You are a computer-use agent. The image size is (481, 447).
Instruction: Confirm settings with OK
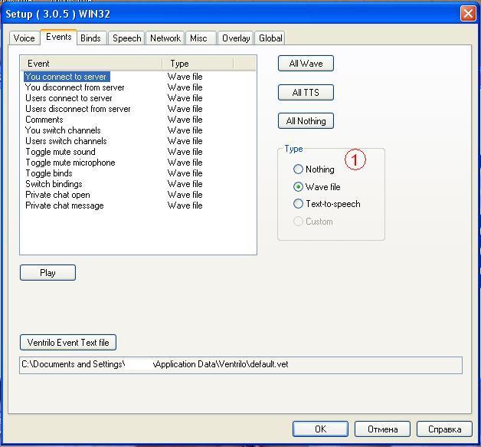tap(320, 429)
